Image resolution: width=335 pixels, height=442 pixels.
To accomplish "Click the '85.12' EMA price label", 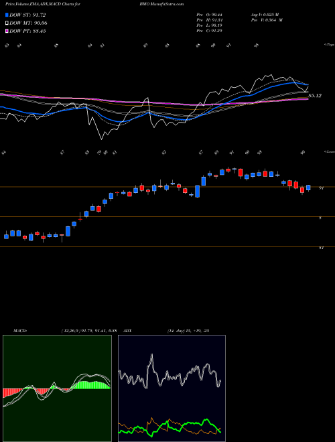I will (x=315, y=96).
